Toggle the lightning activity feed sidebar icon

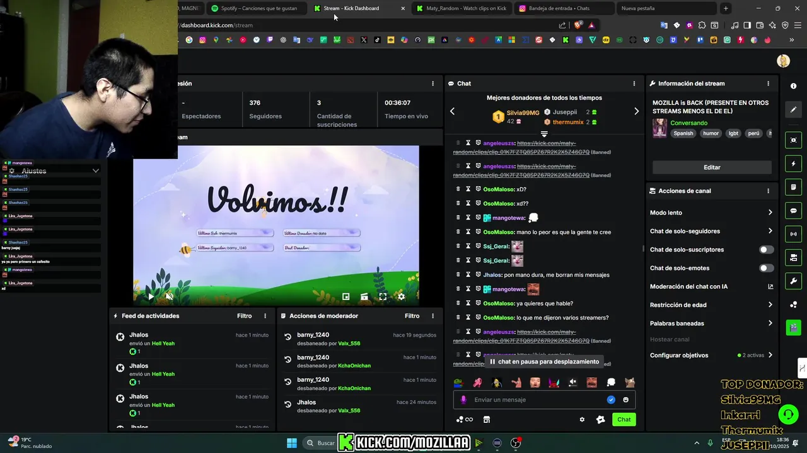click(x=793, y=164)
